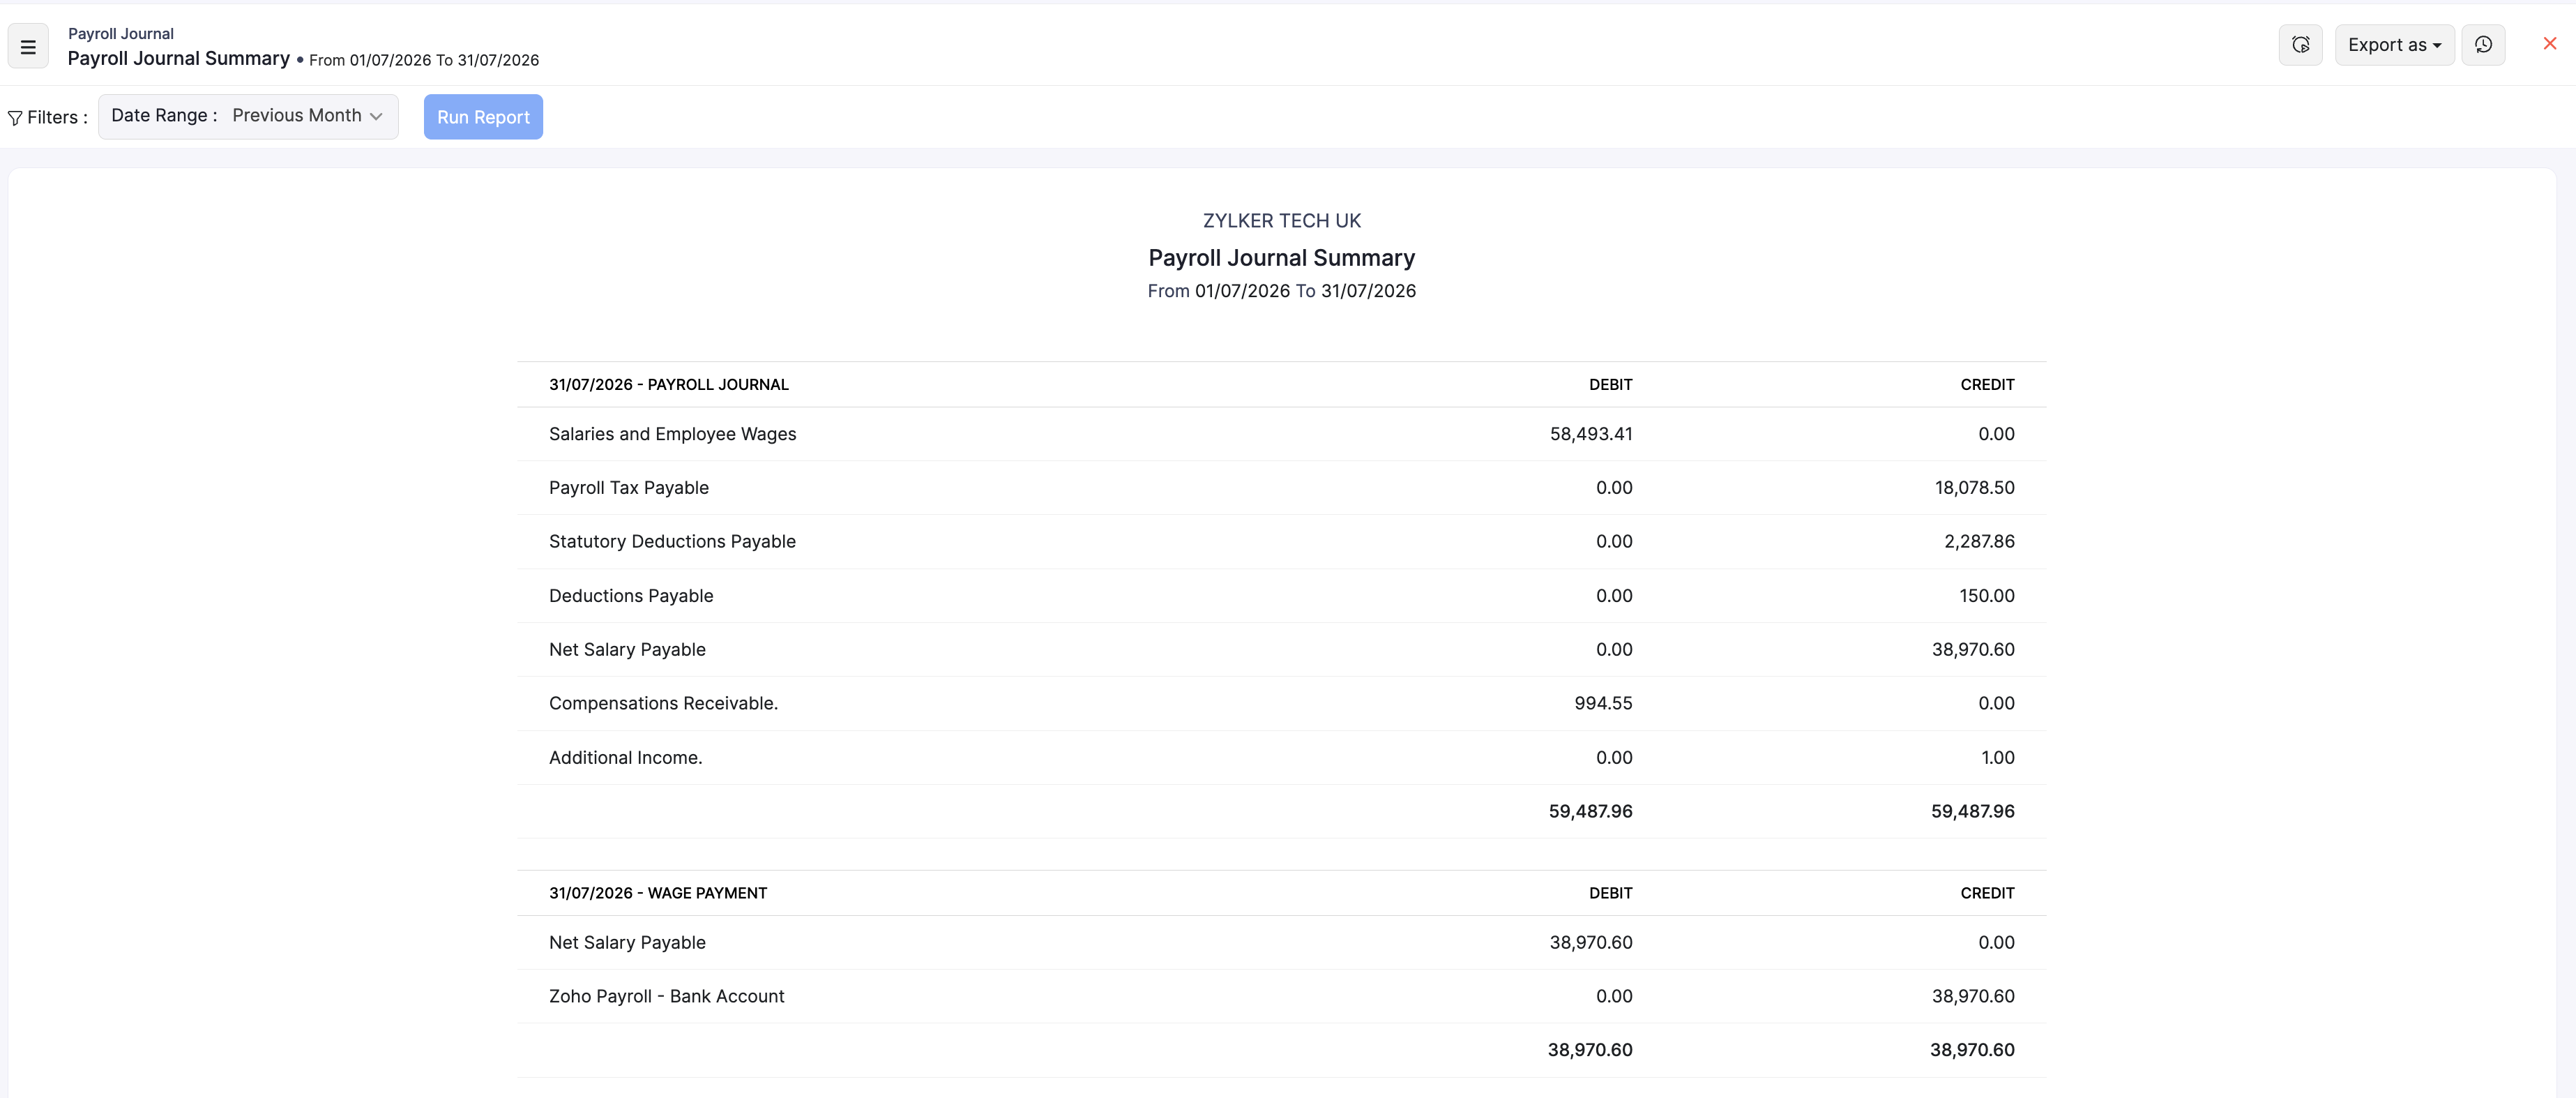2576x1098 pixels.
Task: Select the Salaries and Employee Wages row
Action: [1281, 434]
